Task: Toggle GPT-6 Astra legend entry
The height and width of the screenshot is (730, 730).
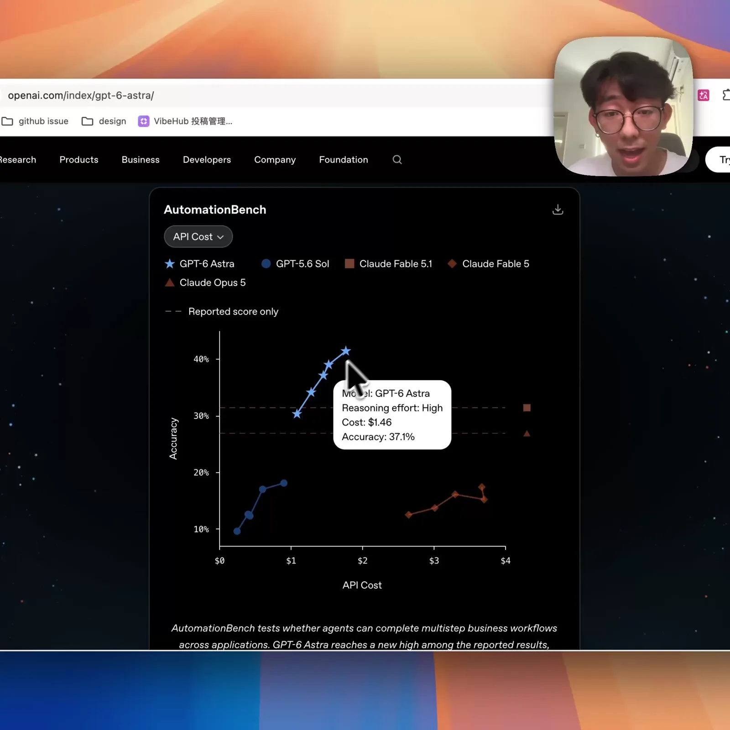Action: (x=199, y=264)
